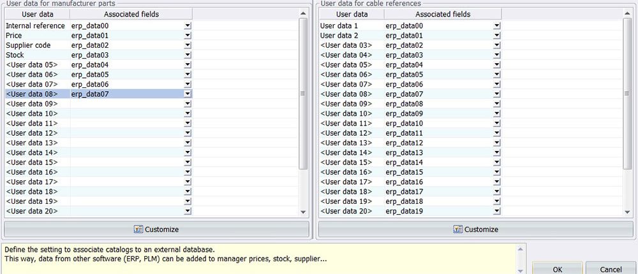Select cable <User data 08> row label
This screenshot has width=638, height=274.
tap(346, 94)
